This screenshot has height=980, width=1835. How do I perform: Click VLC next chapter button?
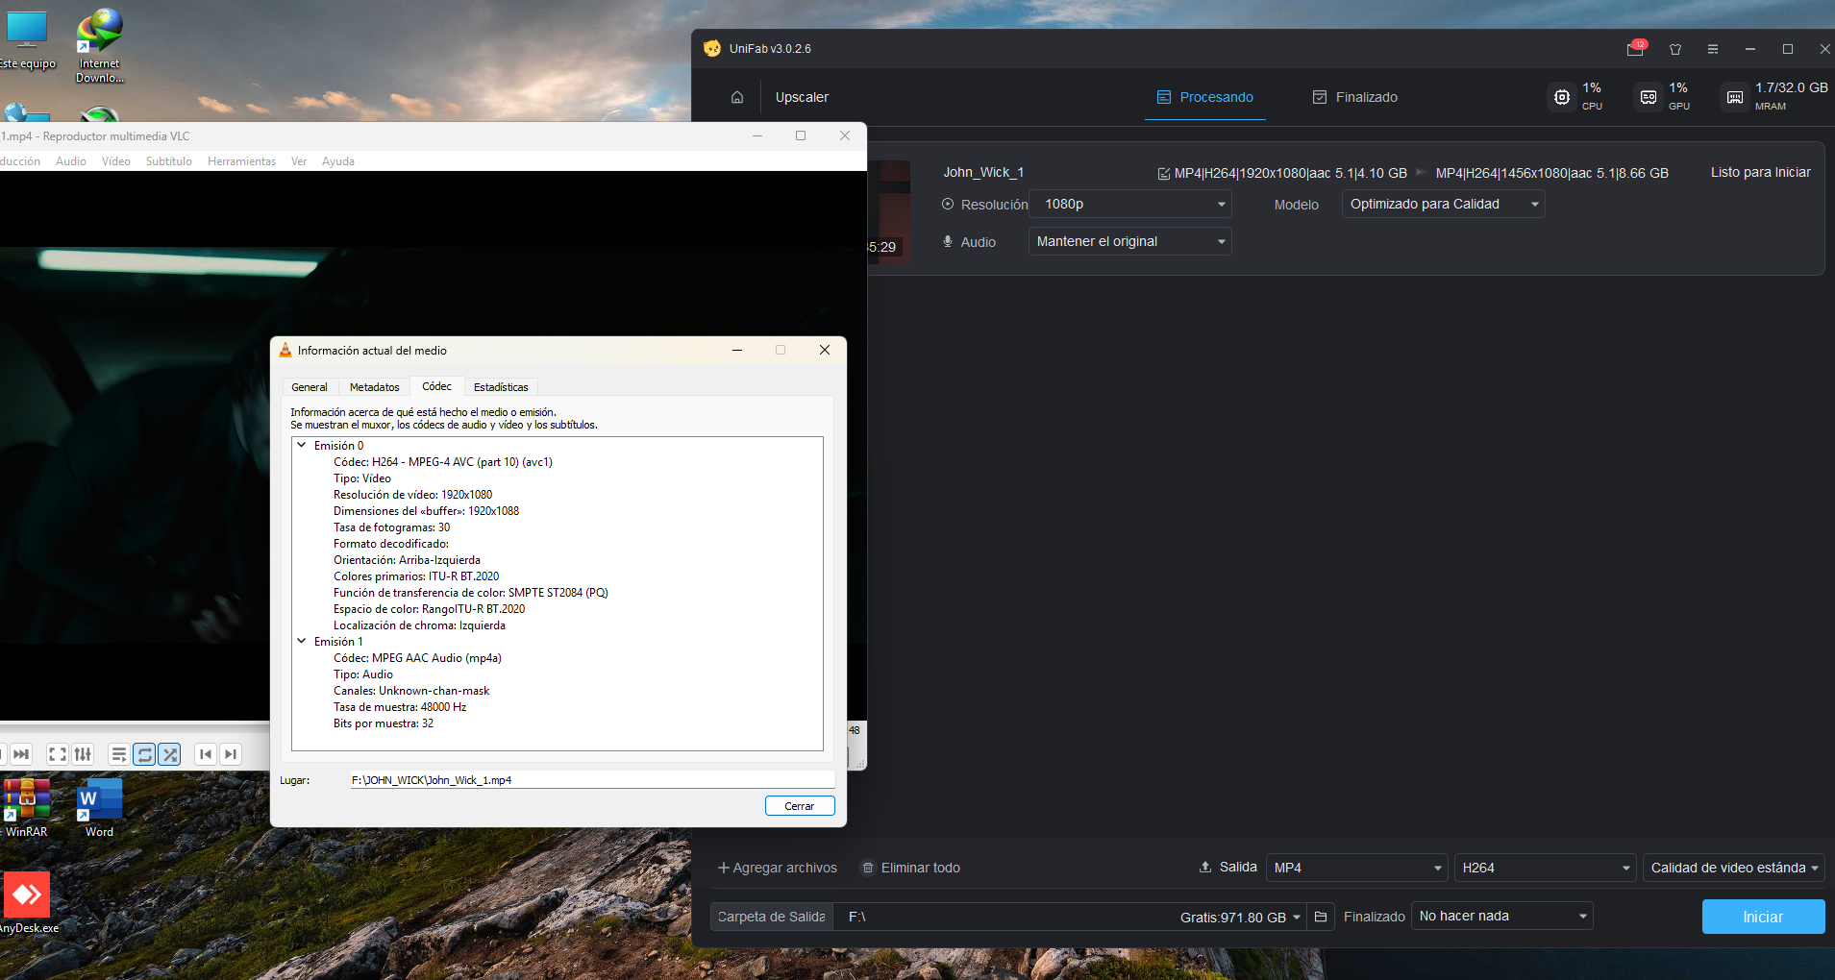[x=231, y=754]
